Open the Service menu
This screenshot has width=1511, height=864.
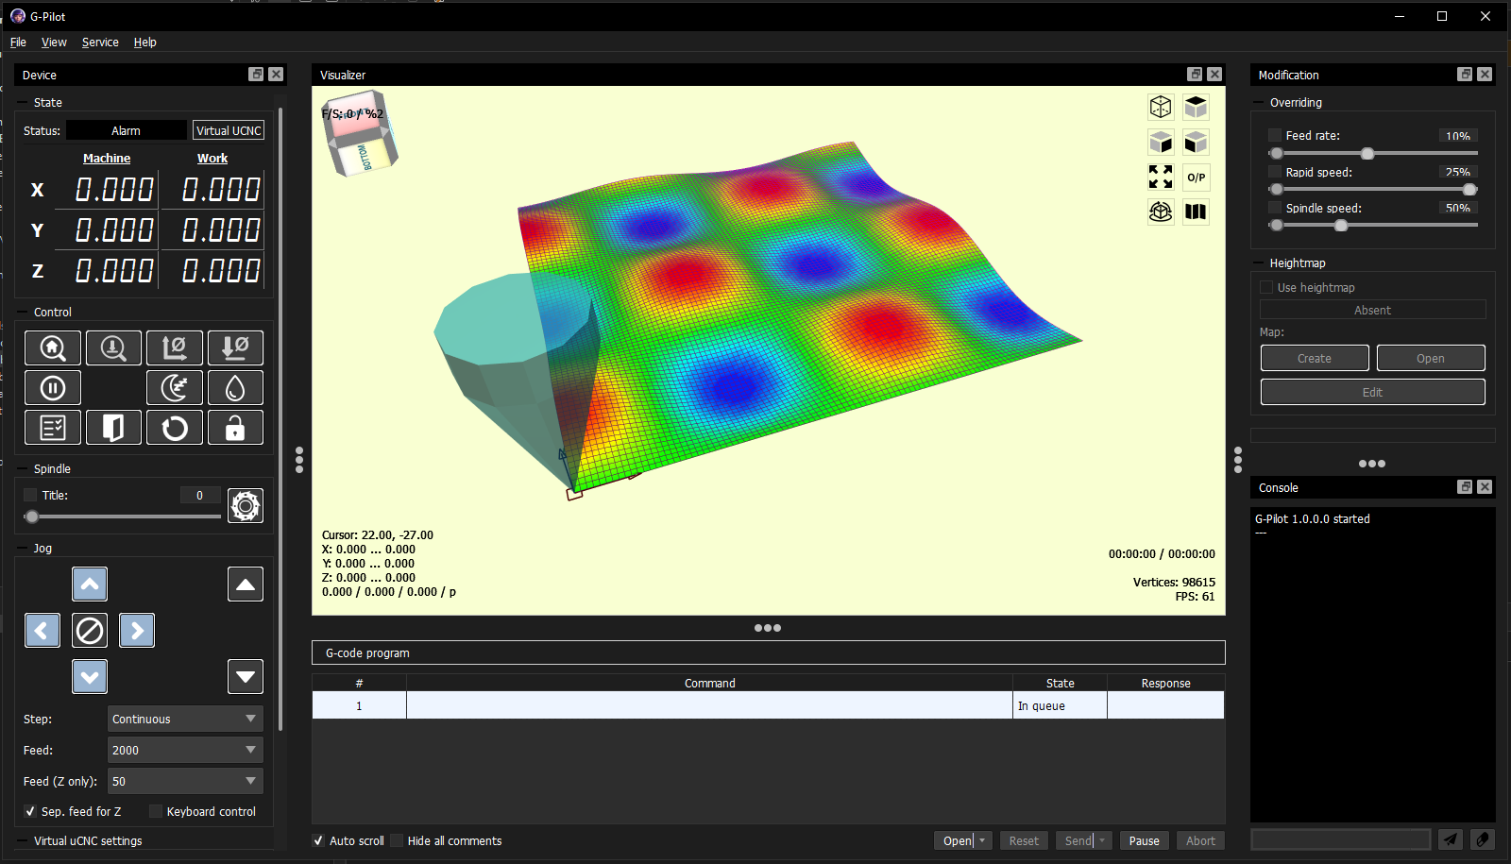(x=100, y=42)
